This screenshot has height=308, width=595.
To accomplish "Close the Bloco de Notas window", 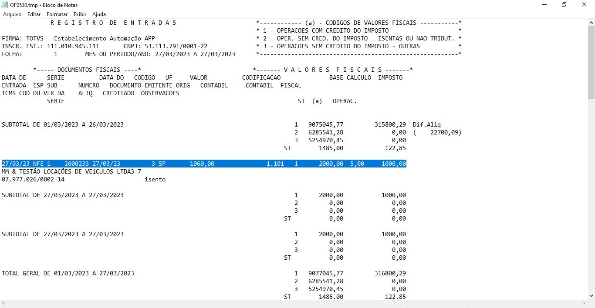I will click(585, 5).
